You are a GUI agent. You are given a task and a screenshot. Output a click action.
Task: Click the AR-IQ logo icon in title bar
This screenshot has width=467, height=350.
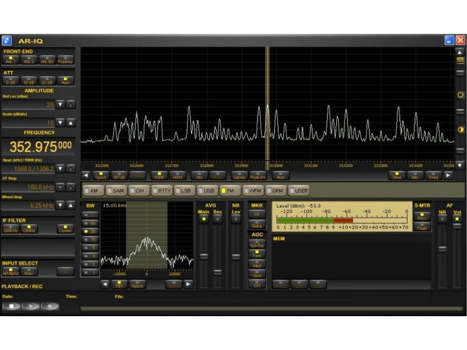6,40
